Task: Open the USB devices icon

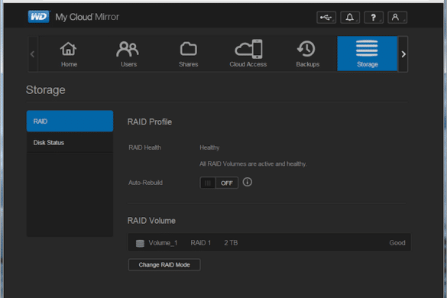Action: coord(326,18)
